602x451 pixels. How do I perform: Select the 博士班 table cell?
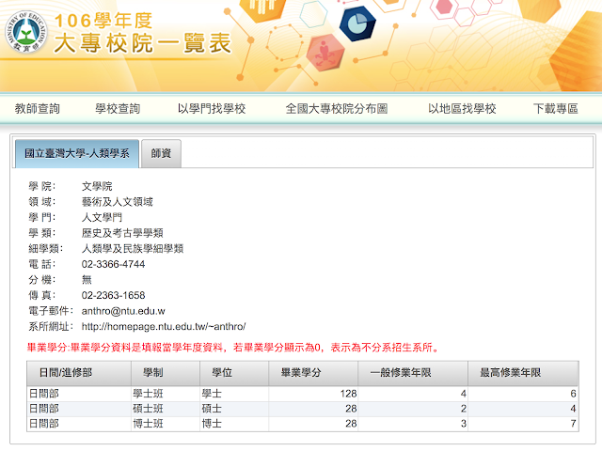coord(166,424)
